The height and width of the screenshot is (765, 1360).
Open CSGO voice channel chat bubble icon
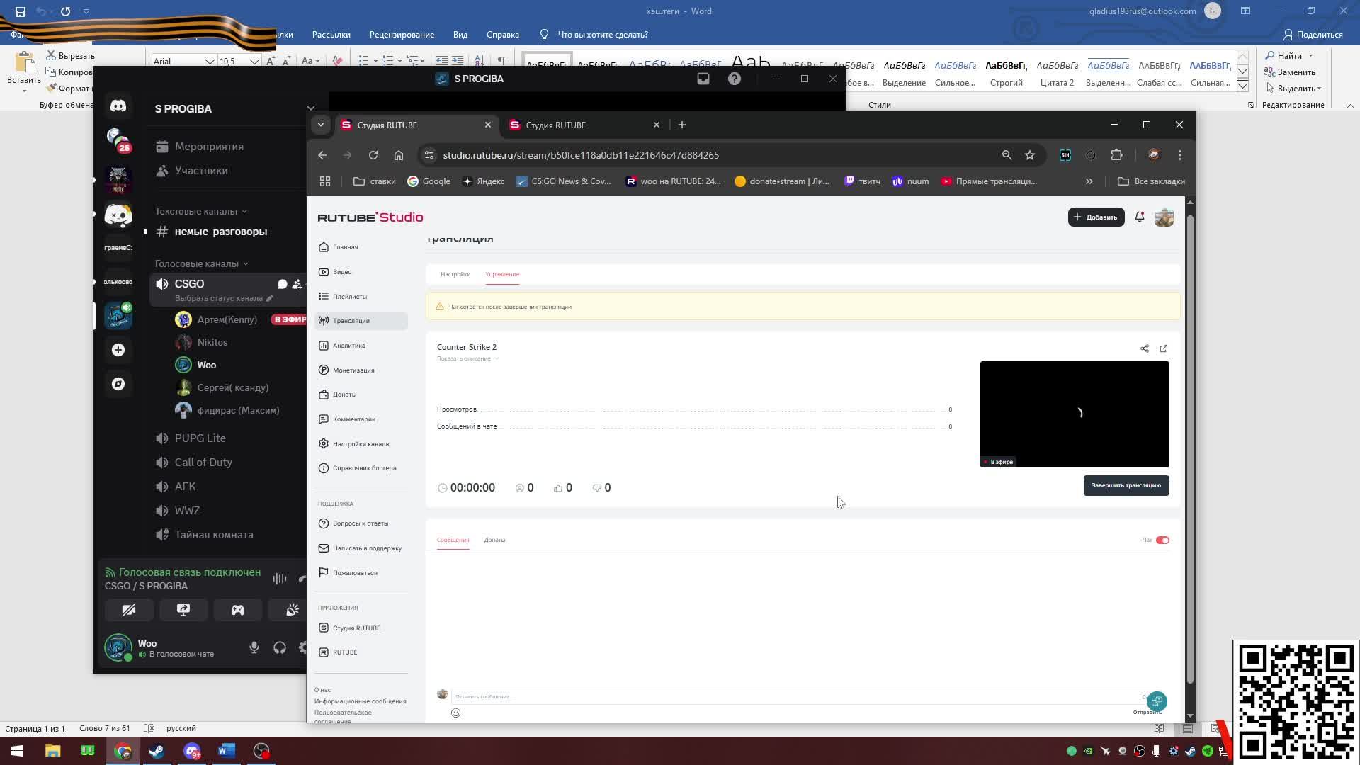pos(282,284)
